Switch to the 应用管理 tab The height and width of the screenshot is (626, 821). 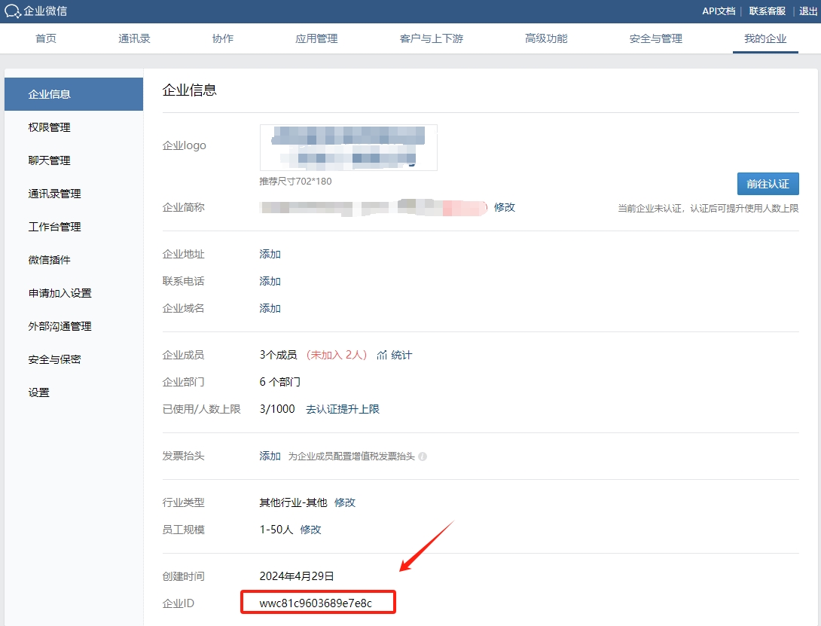(316, 38)
